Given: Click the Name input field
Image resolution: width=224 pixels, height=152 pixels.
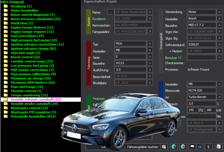Looking at the screenshot, I should click(131, 12).
